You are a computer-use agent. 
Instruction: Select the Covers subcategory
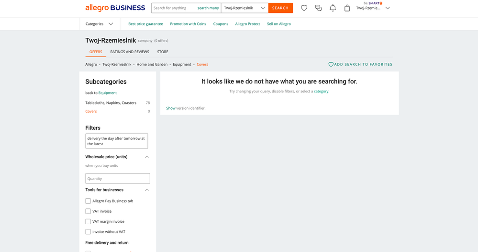coord(91,111)
